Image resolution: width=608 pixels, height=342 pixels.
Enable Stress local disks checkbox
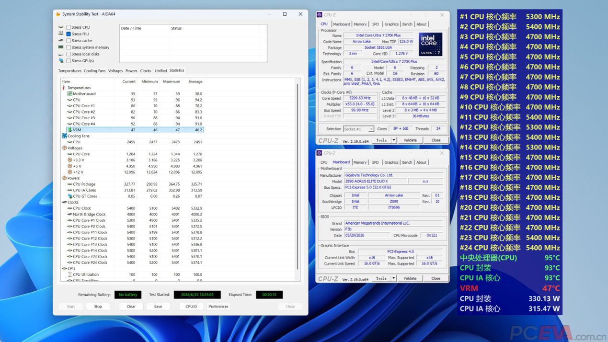tap(69, 54)
